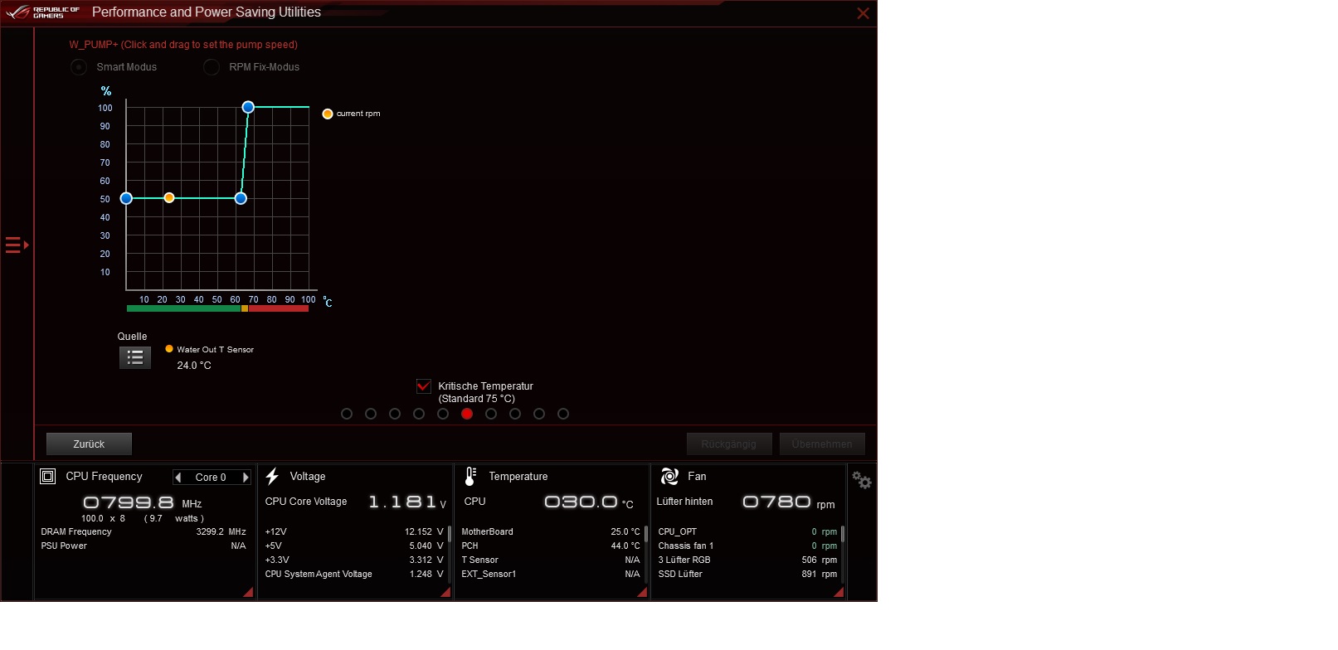
Task: Click the Fan panel fan icon
Action: (x=669, y=476)
